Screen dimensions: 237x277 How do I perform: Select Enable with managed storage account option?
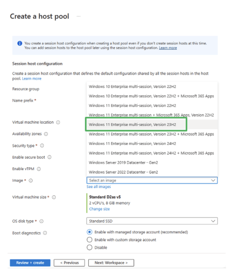click(x=90, y=232)
